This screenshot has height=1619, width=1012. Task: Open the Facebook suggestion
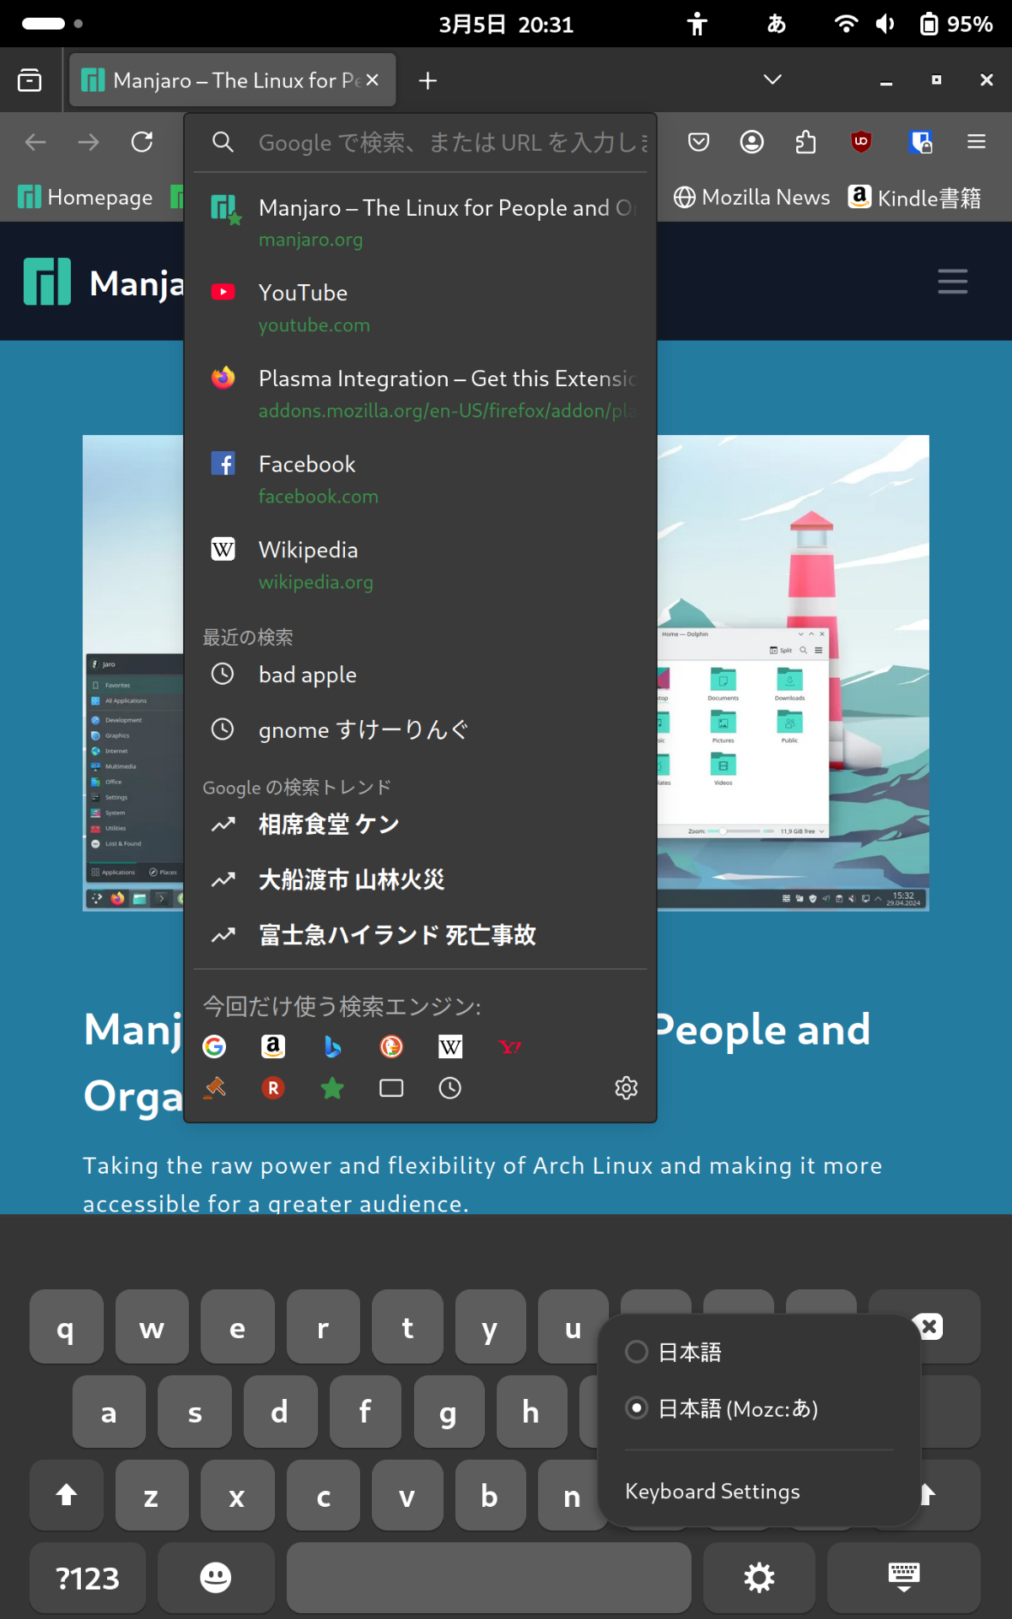(x=420, y=479)
